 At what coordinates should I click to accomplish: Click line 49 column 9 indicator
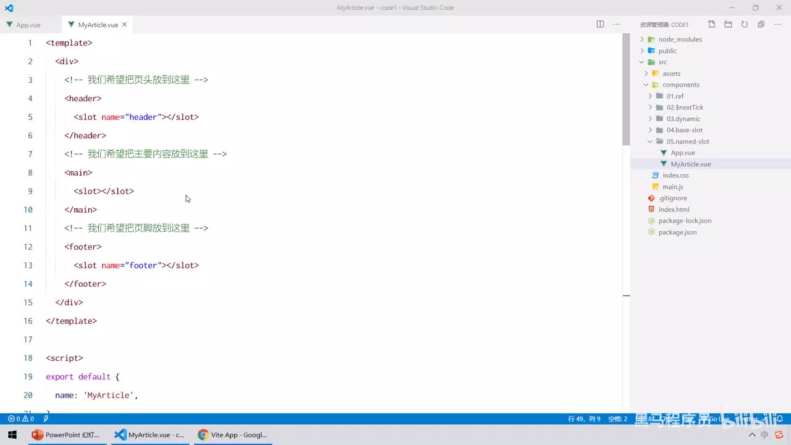tap(584, 418)
